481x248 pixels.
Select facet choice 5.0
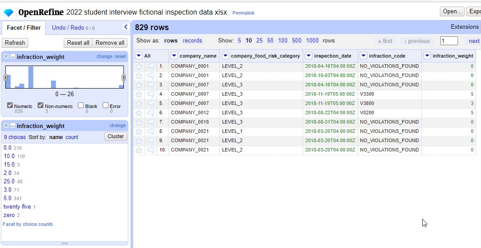[x=8, y=198]
